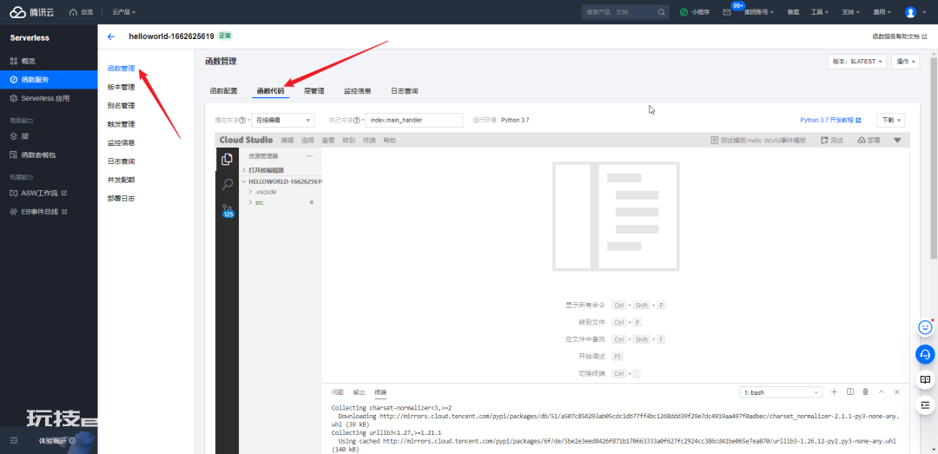Switch to the 函数配置 tab
Image resolution: width=938 pixels, height=454 pixels.
click(x=224, y=91)
